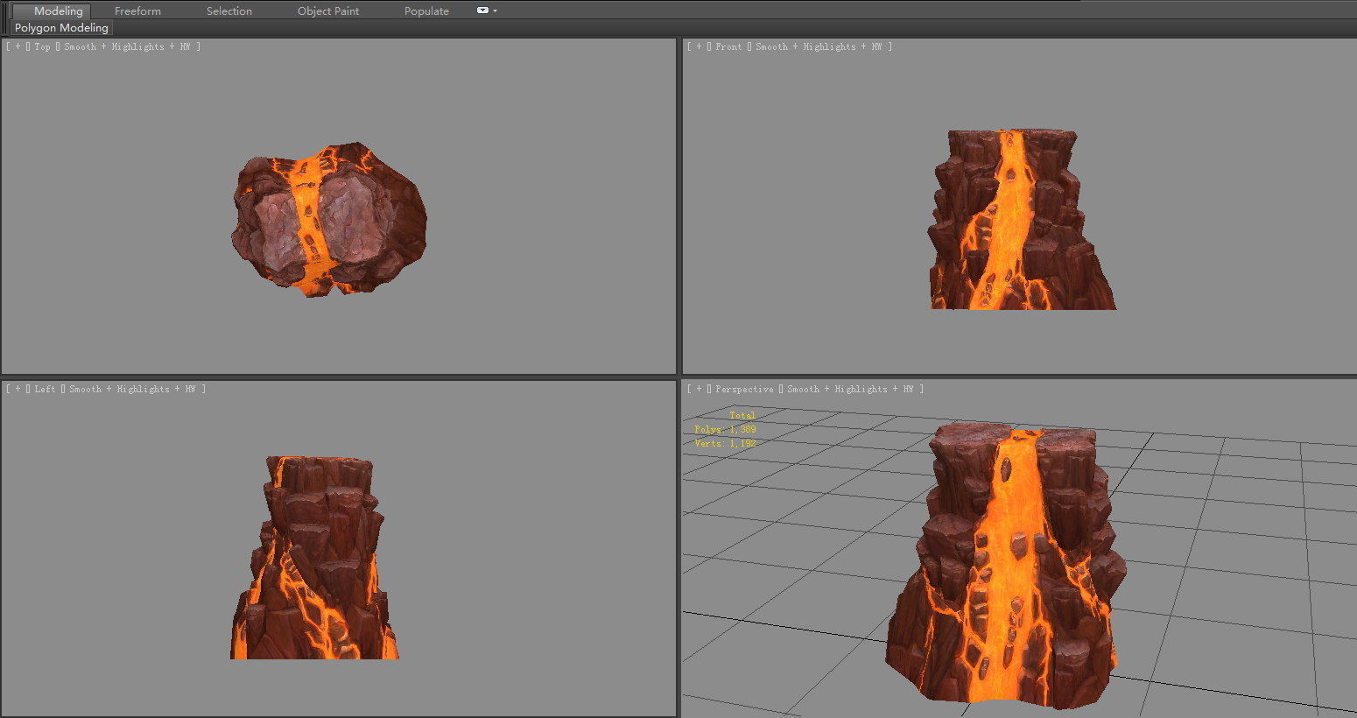Select the Selection ribbon tab
This screenshot has height=718, width=1357.
229,11
